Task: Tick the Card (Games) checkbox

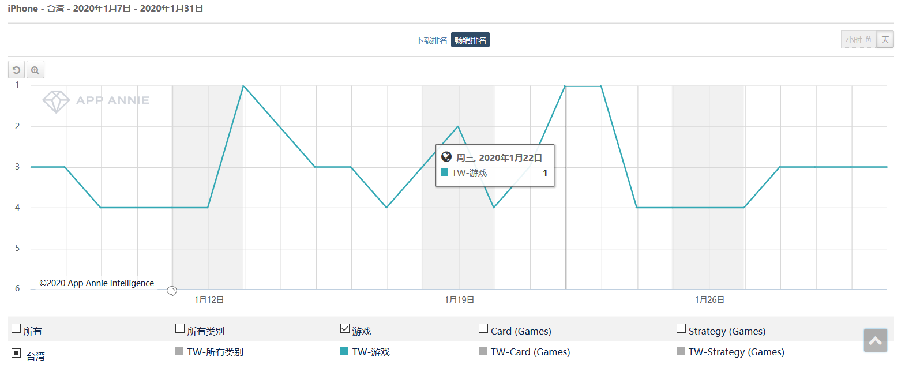Action: [483, 329]
